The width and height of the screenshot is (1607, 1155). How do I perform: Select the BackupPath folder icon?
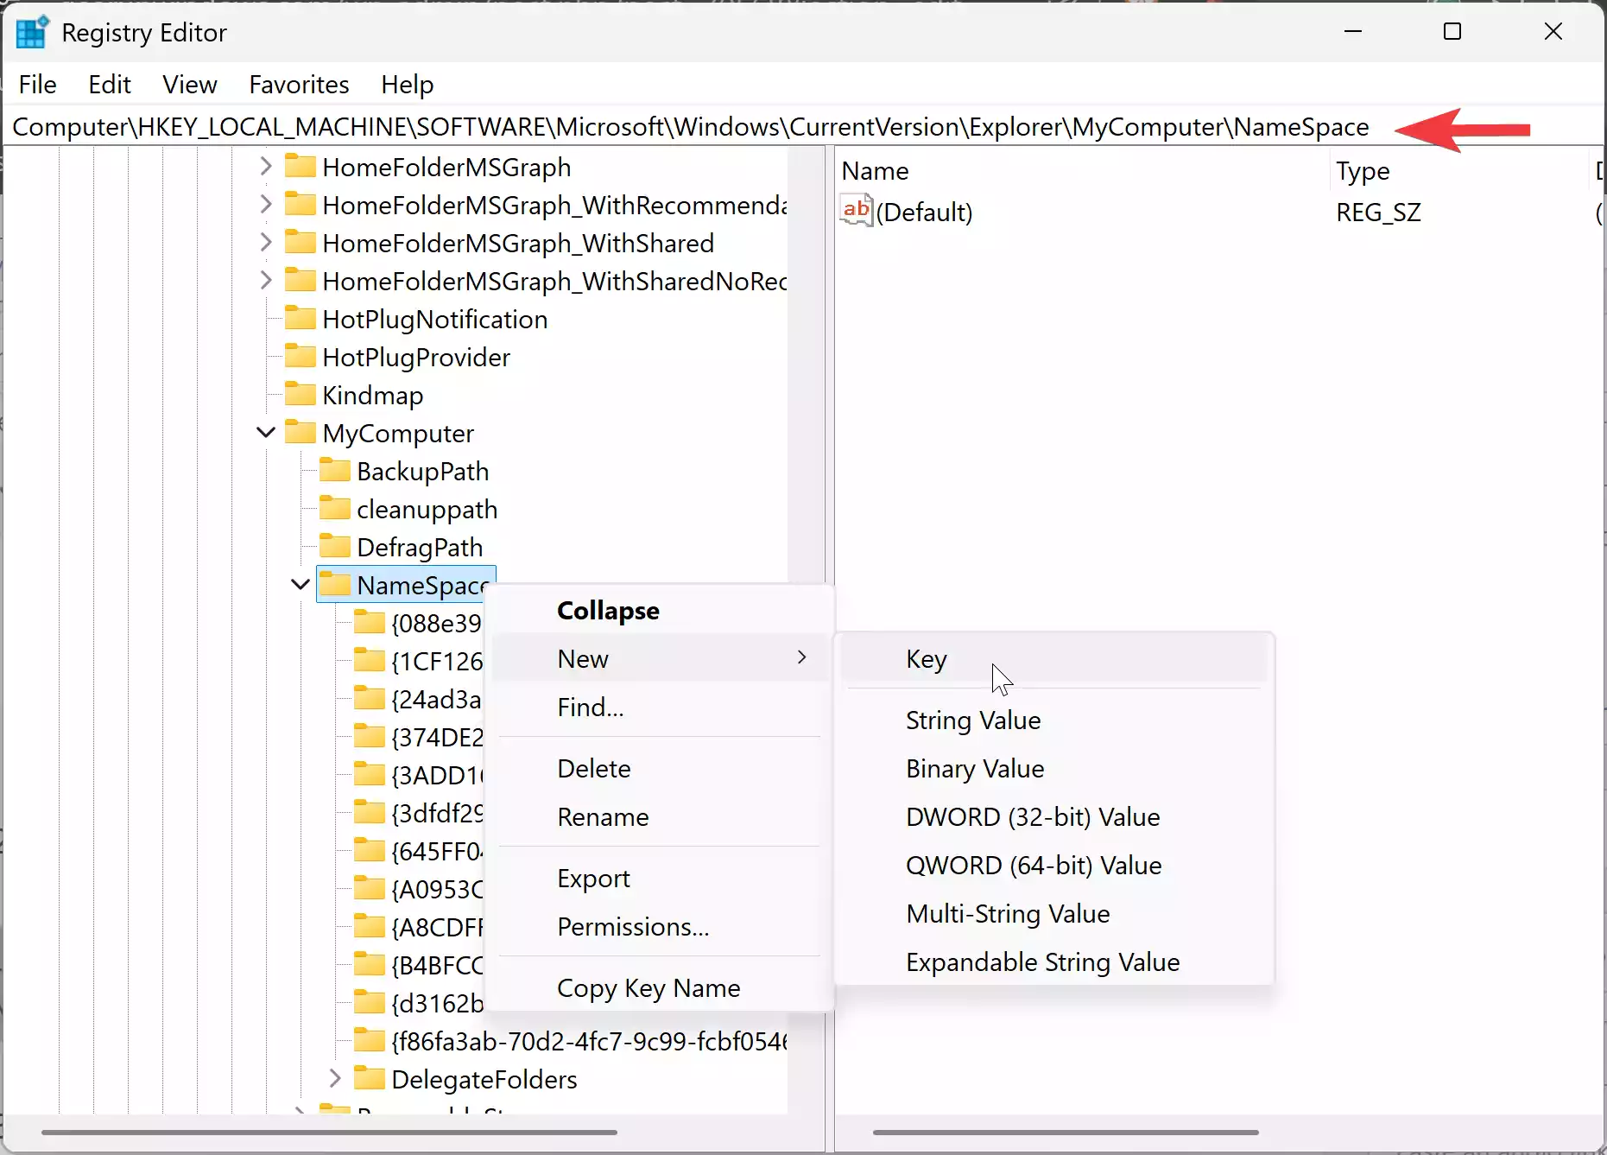[x=334, y=471]
